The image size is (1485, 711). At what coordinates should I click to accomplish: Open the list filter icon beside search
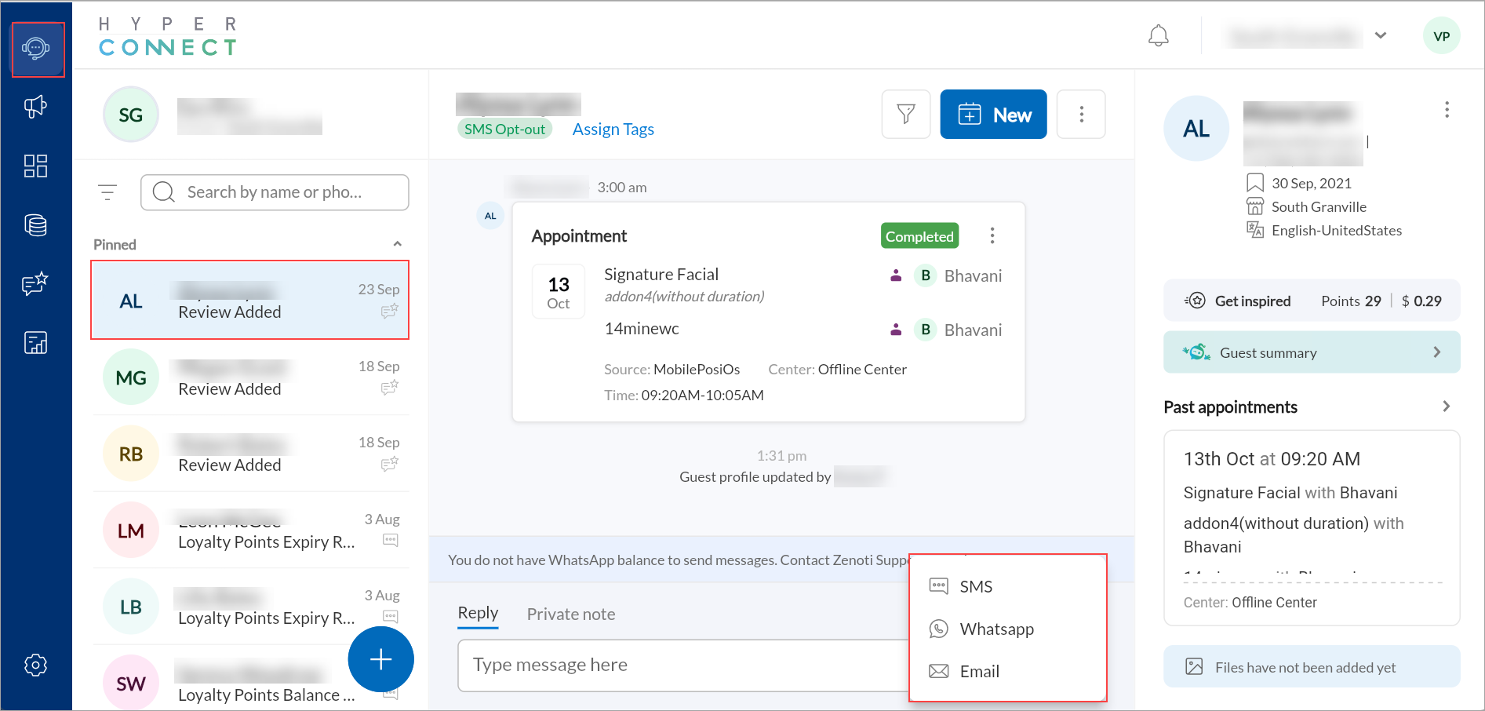click(107, 192)
